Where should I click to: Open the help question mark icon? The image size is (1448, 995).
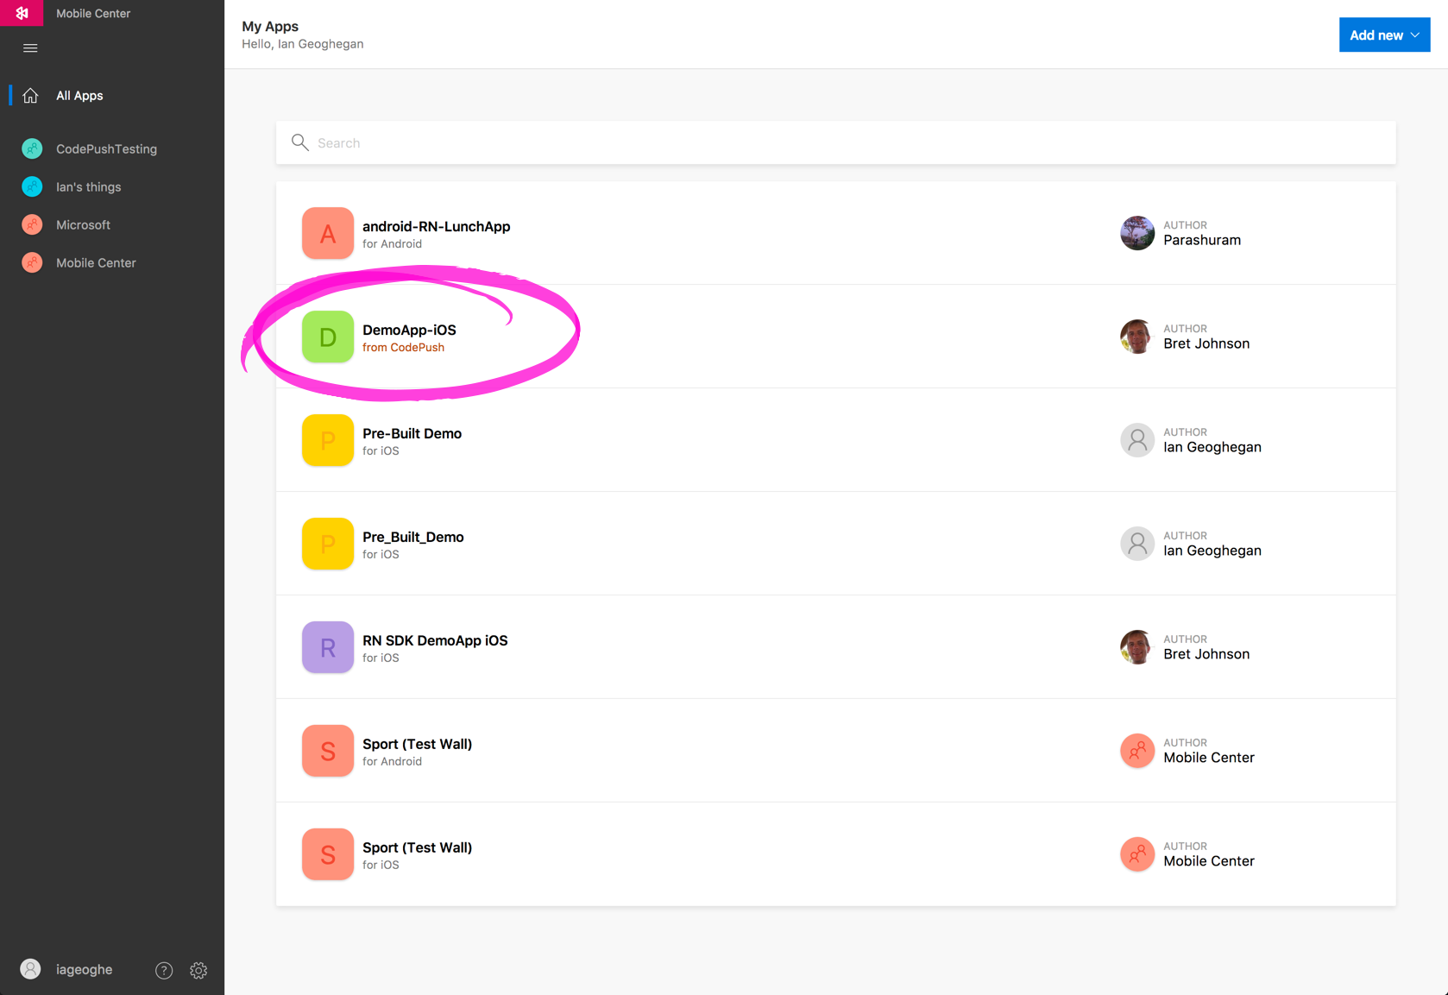click(164, 971)
